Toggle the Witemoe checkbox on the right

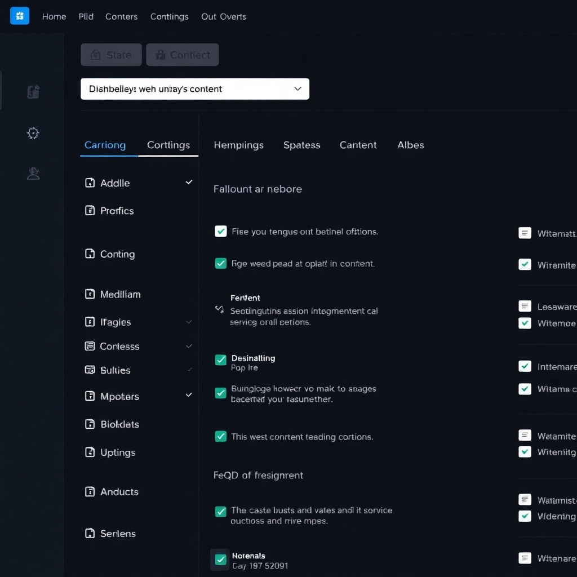click(x=525, y=323)
